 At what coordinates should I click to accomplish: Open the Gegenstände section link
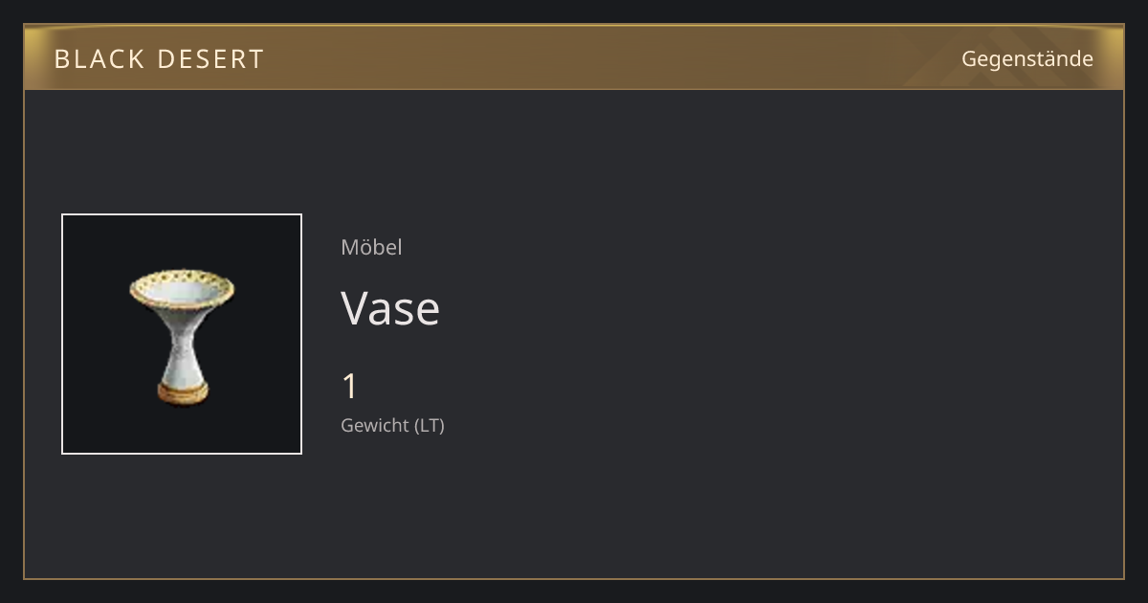tap(1027, 58)
